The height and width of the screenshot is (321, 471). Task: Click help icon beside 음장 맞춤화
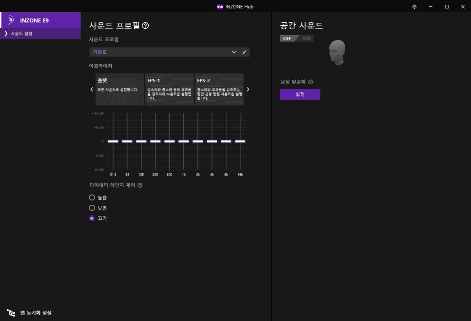311,82
